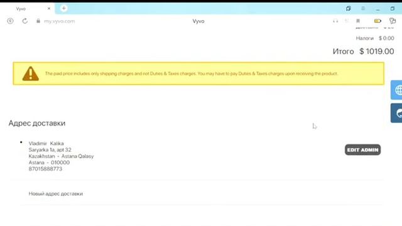Click the phone number 87015888773
This screenshot has height=226, width=402.
[45, 169]
